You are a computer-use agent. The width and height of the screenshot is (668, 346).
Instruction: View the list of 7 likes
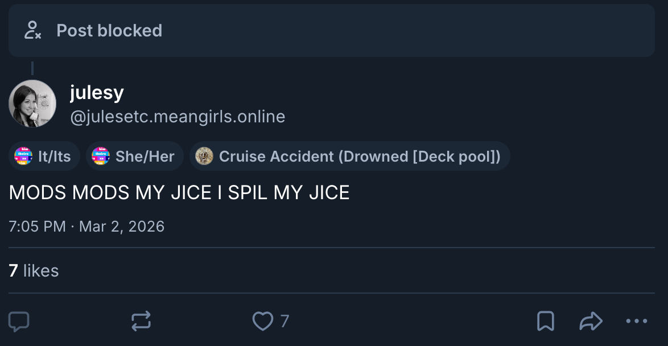click(34, 270)
